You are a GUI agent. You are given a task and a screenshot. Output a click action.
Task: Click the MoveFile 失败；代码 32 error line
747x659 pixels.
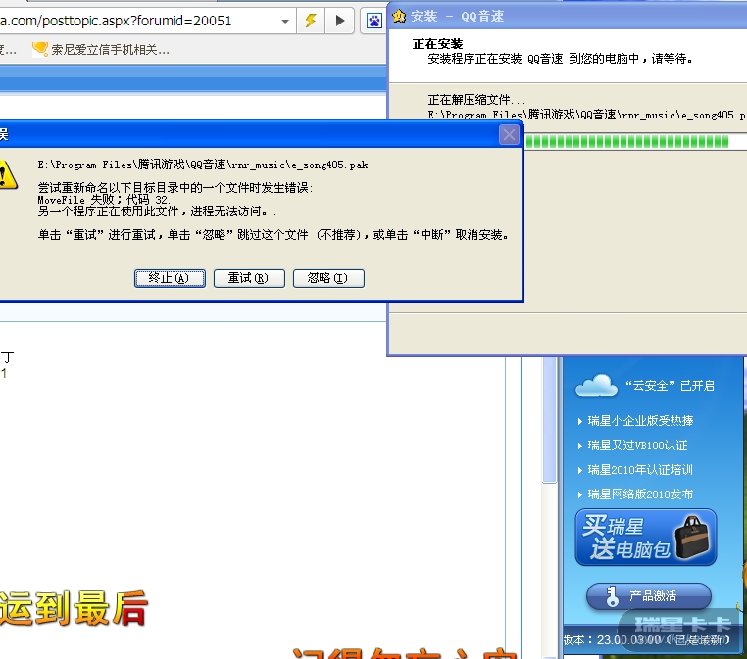click(x=104, y=200)
